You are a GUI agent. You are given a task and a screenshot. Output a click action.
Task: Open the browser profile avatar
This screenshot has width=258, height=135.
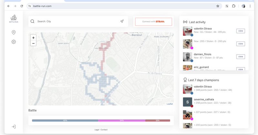coord(243,6)
